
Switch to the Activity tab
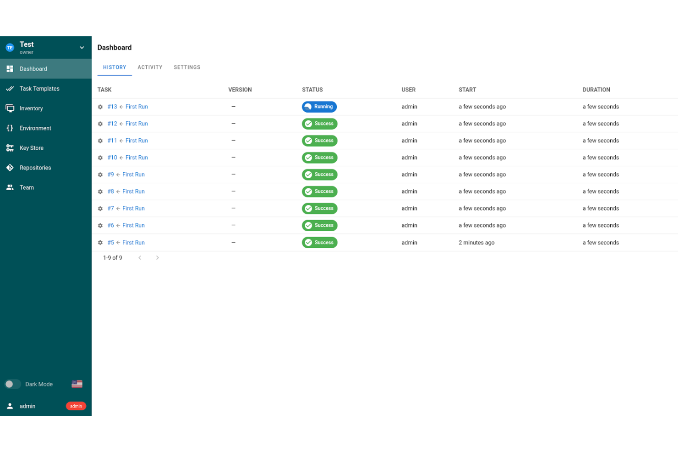tap(150, 67)
